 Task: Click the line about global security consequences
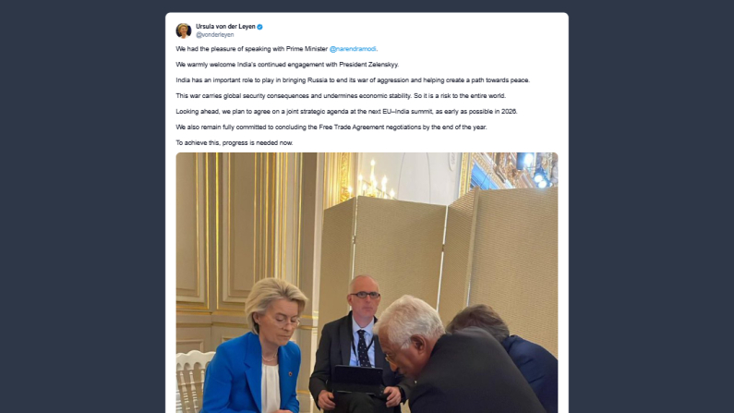click(341, 96)
